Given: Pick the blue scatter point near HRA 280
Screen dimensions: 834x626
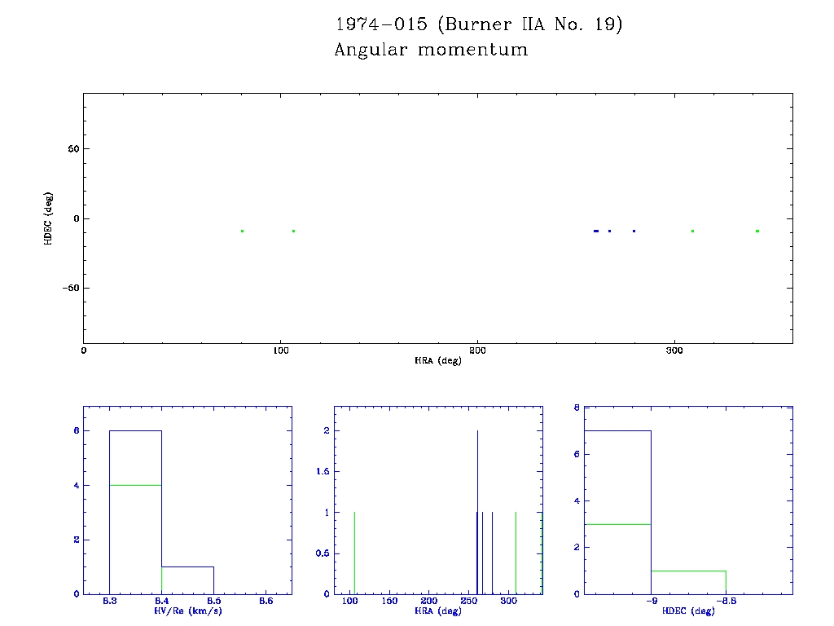Looking at the screenshot, I should (x=634, y=231).
